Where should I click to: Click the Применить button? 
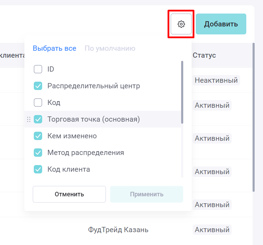146,194
